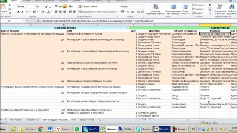
Task: Click the text orientation icon
Action: [71, 7]
